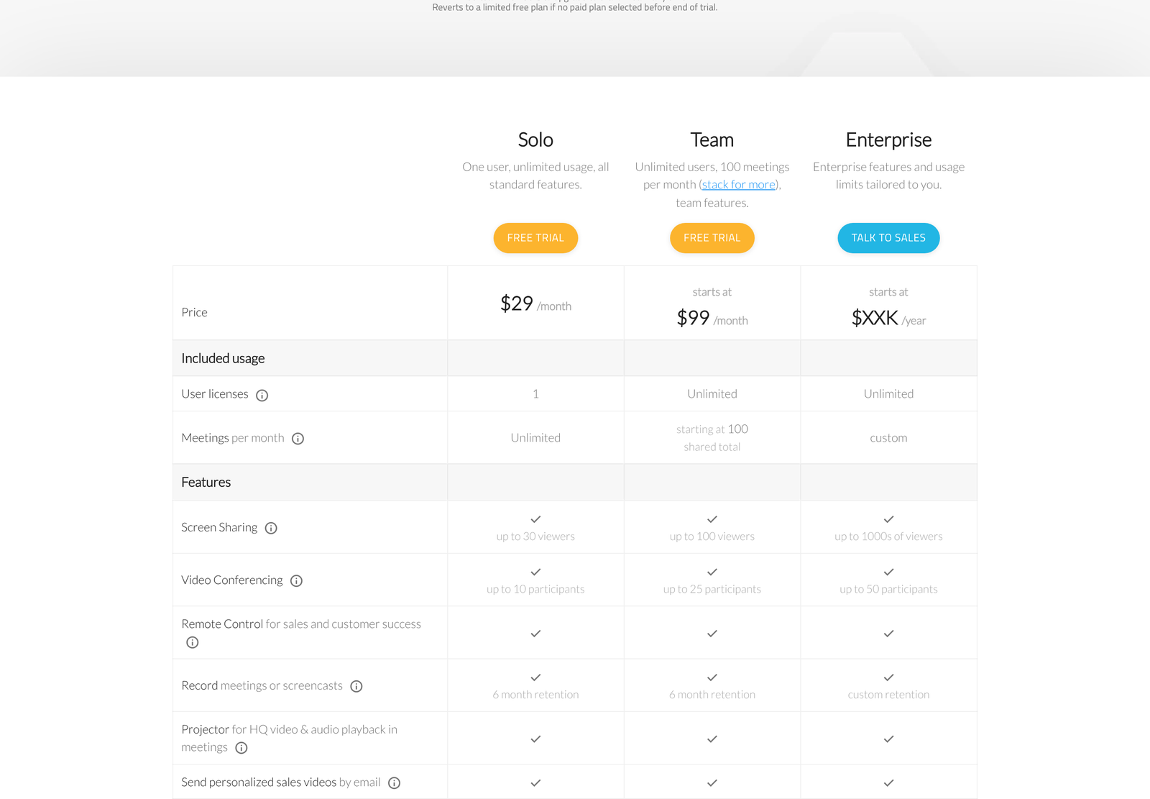
Task: Click Solo plan Remote Control checkmark
Action: pyautogui.click(x=535, y=634)
